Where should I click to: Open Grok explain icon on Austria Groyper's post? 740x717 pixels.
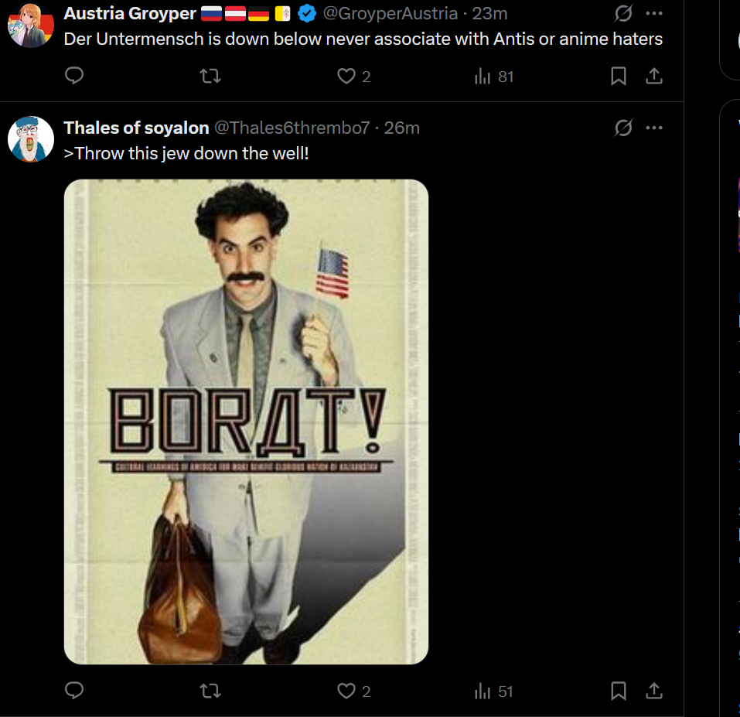click(x=622, y=14)
